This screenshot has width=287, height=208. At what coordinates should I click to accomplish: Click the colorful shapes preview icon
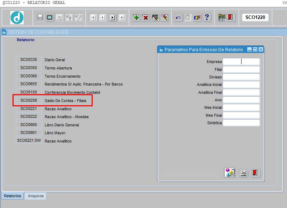pyautogui.click(x=229, y=173)
